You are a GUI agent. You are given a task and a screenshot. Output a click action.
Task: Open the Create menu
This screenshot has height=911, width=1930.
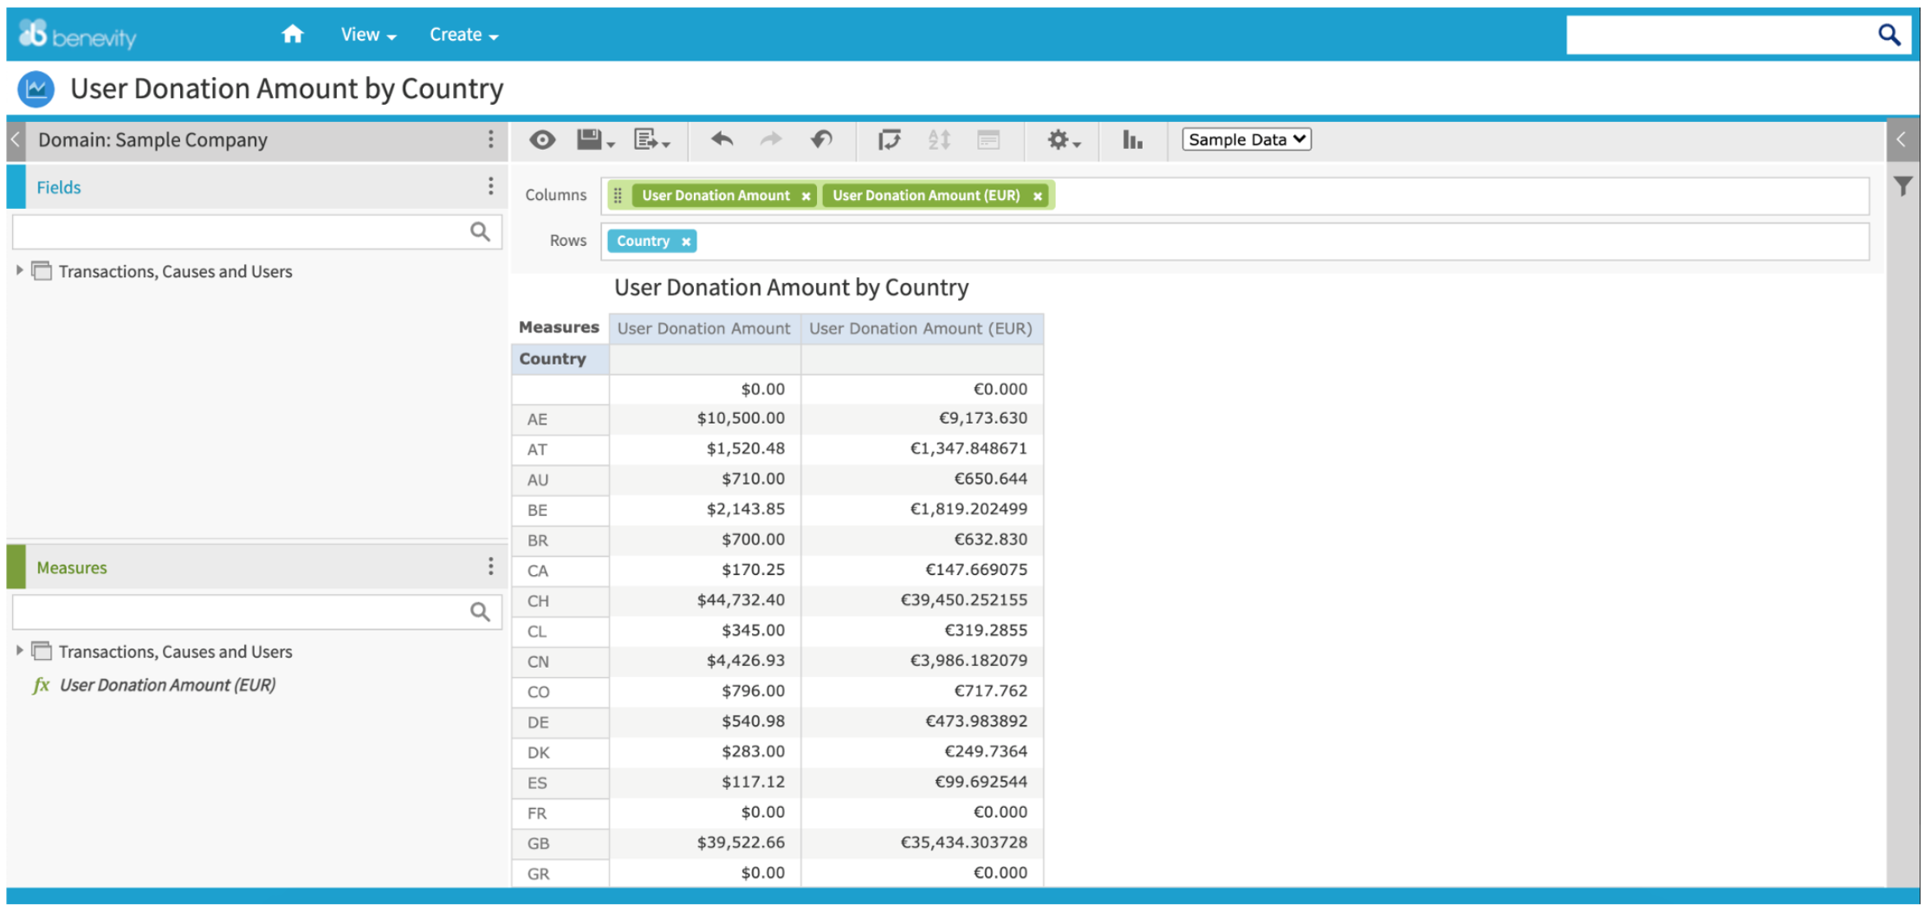pyautogui.click(x=463, y=35)
